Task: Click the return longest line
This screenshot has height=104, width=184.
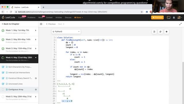Action: [73, 77]
